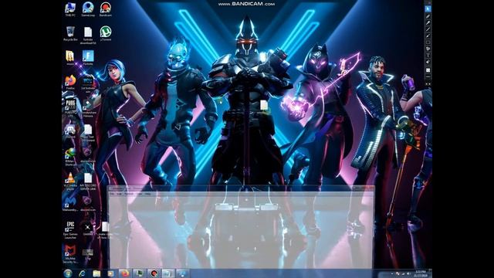Select the Bandicam rectangle drawing tool
This screenshot has width=494, height=278.
click(428, 42)
